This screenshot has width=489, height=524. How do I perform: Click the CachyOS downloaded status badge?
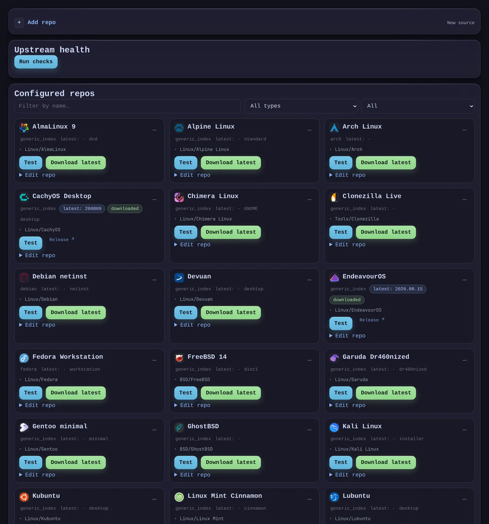[125, 209]
